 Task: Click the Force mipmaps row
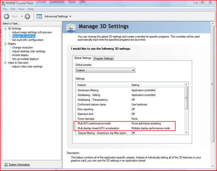[x=130, y=119]
